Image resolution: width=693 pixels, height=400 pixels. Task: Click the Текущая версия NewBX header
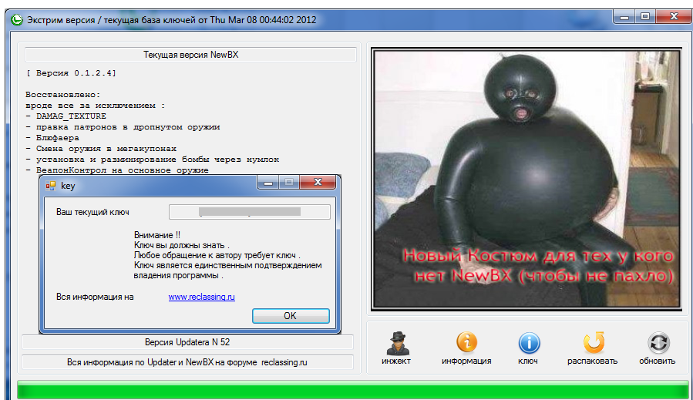tap(190, 55)
